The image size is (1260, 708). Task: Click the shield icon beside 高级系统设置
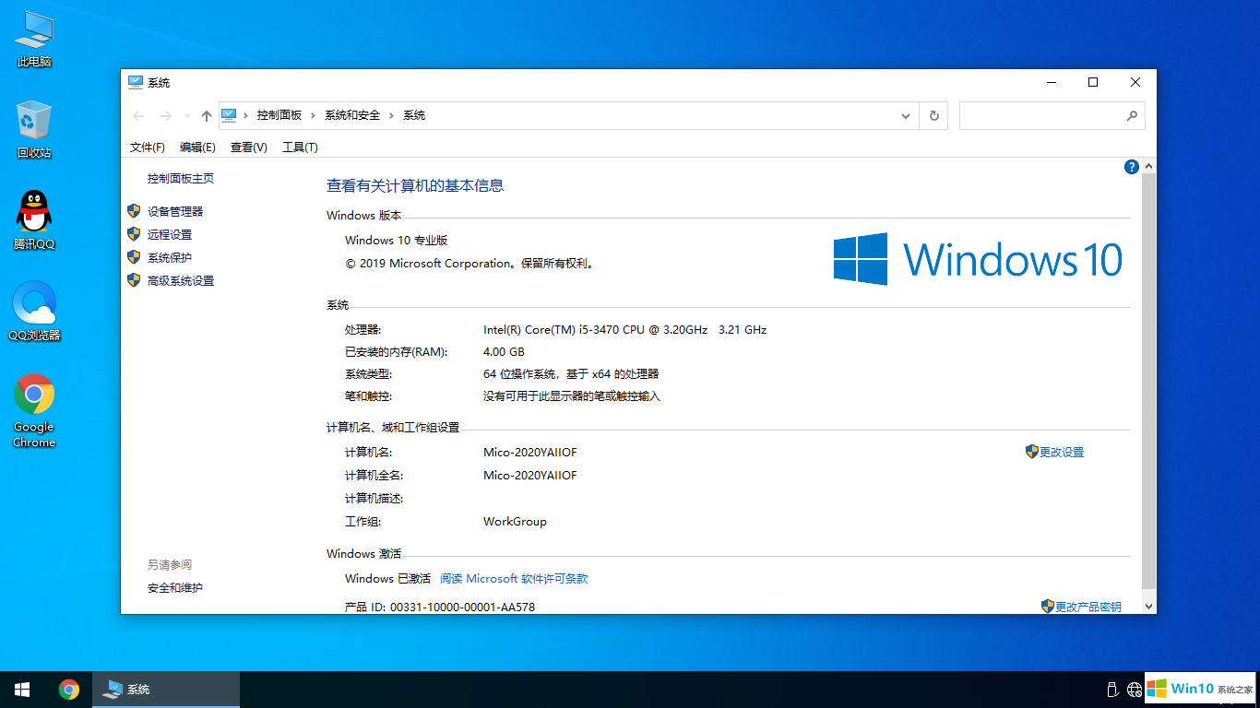tap(134, 280)
